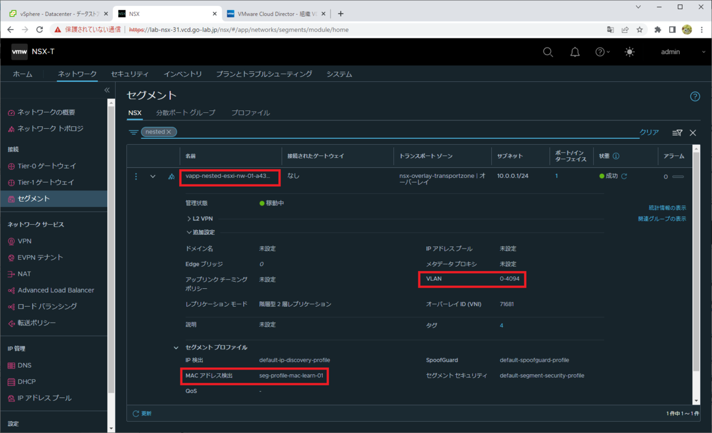The width and height of the screenshot is (712, 433).
Task: Collapse the left sidebar with double chevron
Action: [x=107, y=90]
